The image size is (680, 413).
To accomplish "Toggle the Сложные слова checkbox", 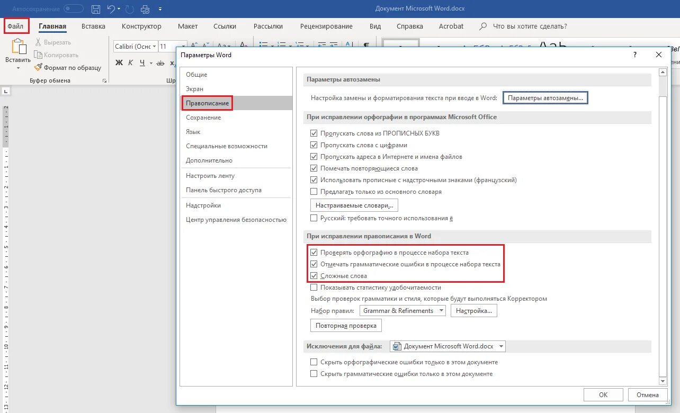I will point(314,276).
